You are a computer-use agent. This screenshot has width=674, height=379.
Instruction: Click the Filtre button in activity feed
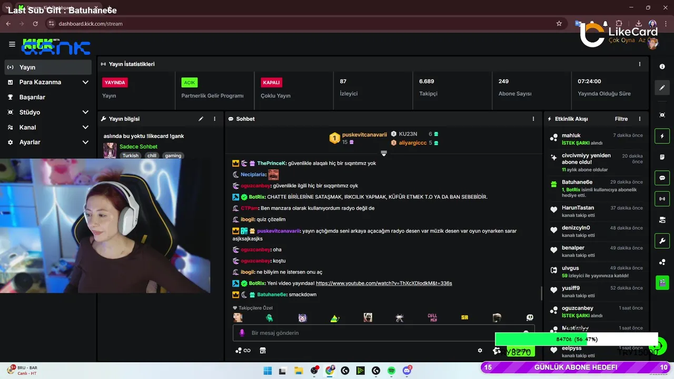pyautogui.click(x=621, y=119)
